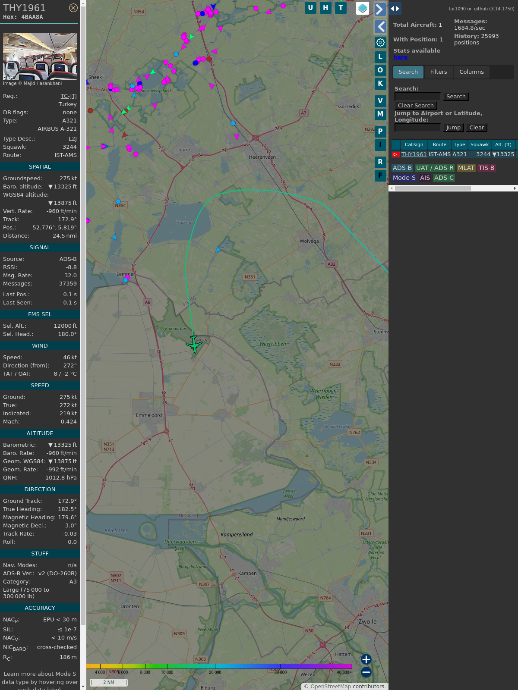Viewport: 518px width, 690px height.
Task: Click the Clear Search button
Action: point(416,106)
